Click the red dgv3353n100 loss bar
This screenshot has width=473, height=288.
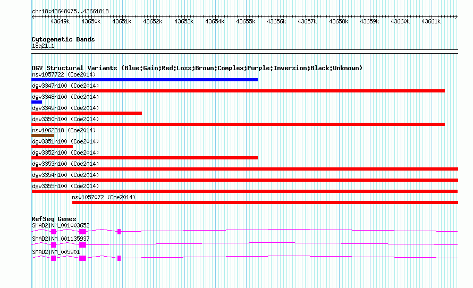[x=244, y=169]
